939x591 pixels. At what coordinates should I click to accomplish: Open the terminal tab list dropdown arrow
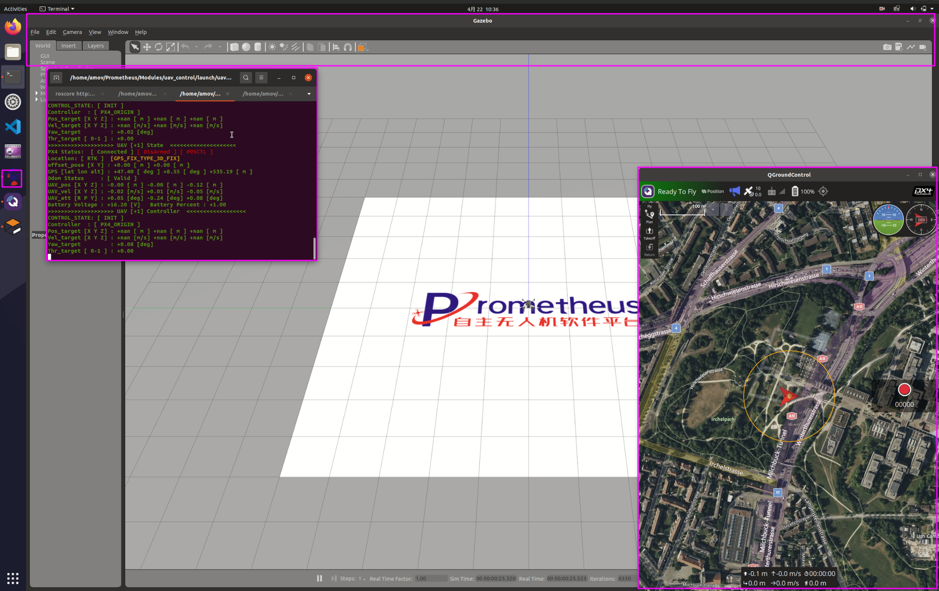point(309,93)
